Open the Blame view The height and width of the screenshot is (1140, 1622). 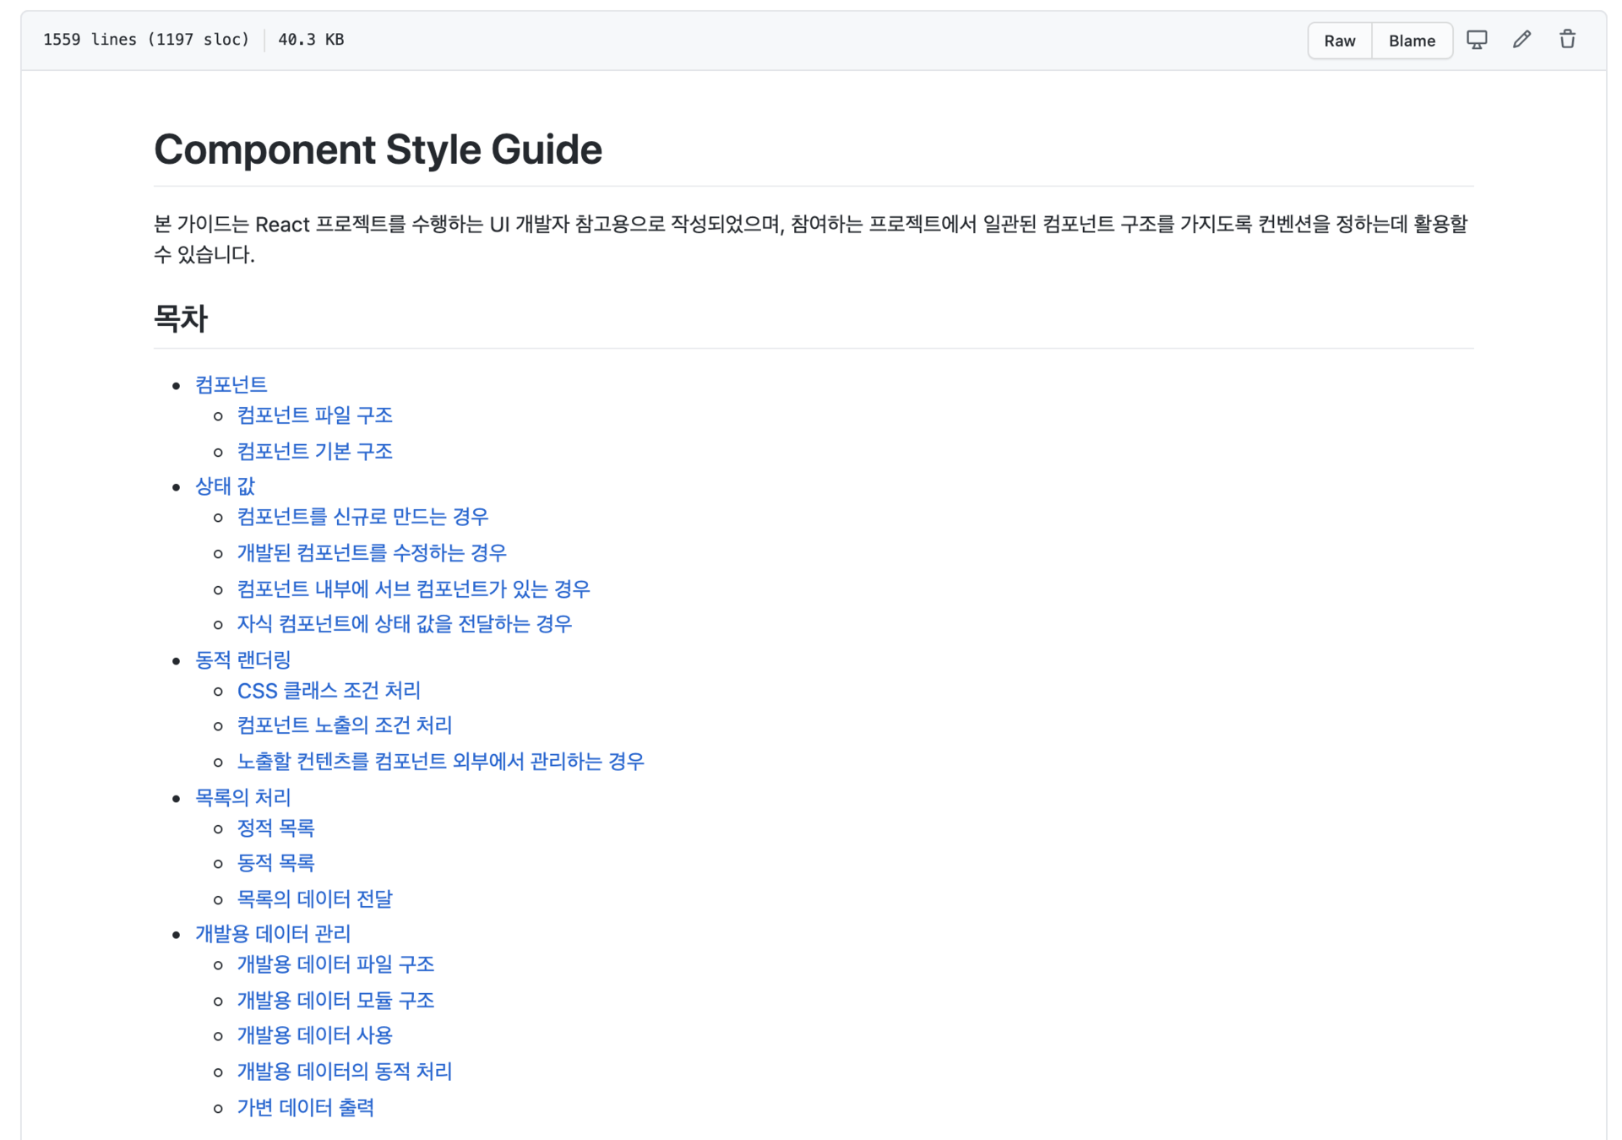(x=1411, y=41)
